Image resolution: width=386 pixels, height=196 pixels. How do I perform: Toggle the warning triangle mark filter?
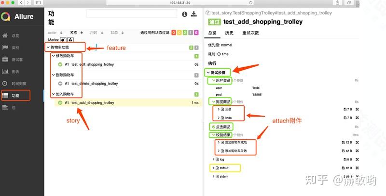click(70, 40)
